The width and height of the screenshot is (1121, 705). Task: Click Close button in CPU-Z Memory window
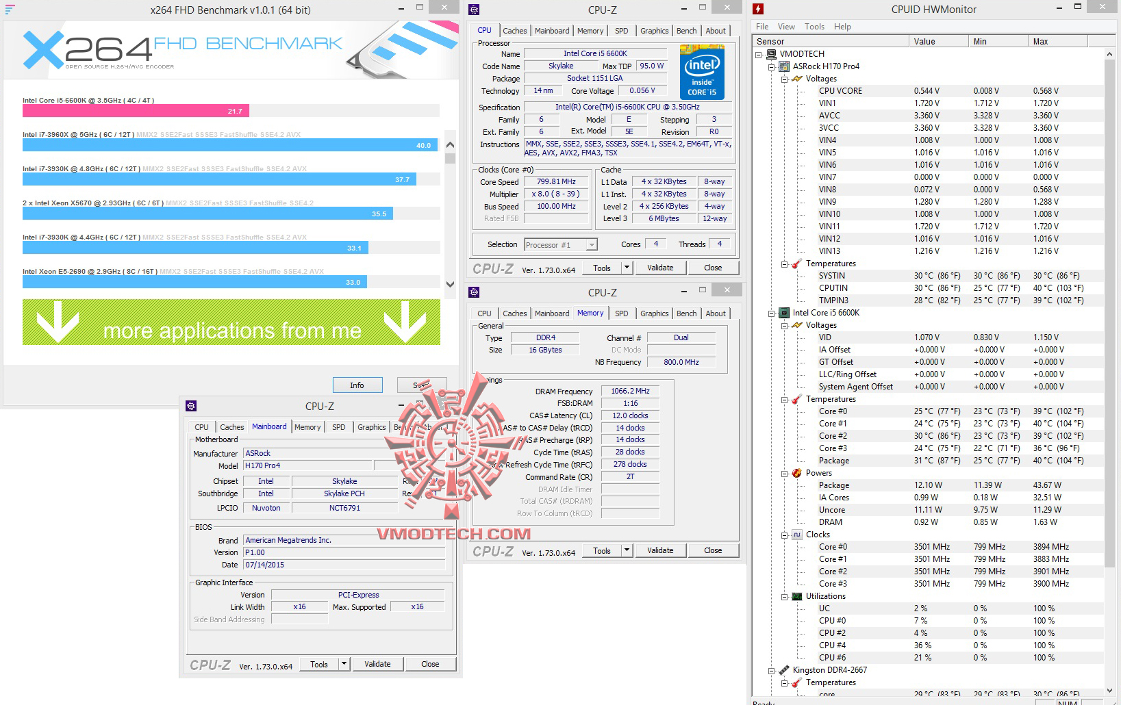click(713, 550)
